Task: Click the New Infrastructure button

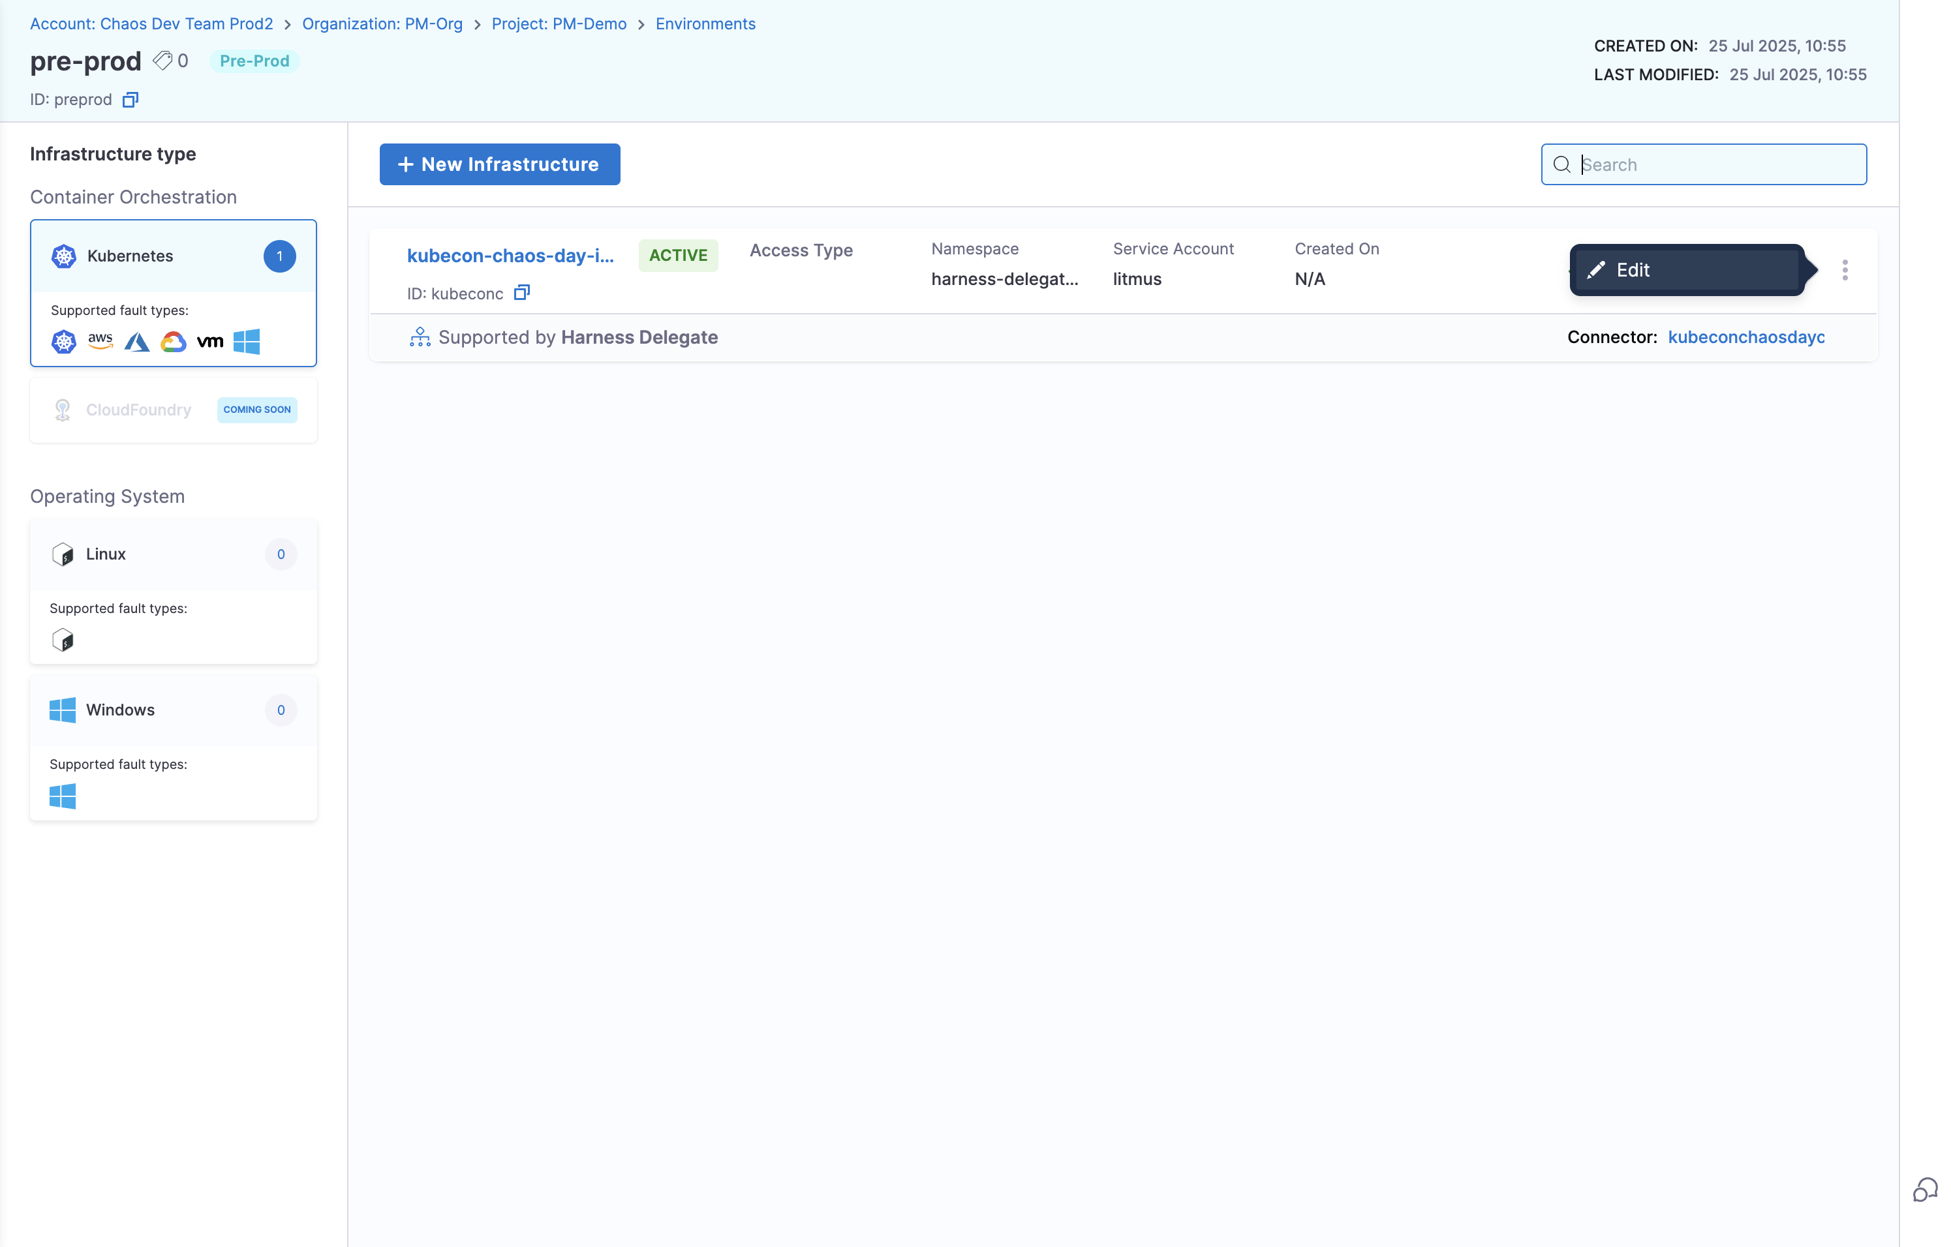Action: (x=499, y=164)
